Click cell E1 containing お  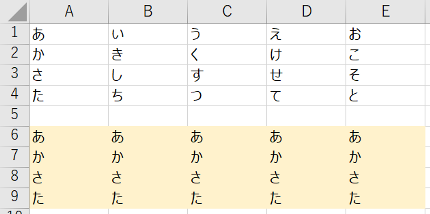pos(385,34)
